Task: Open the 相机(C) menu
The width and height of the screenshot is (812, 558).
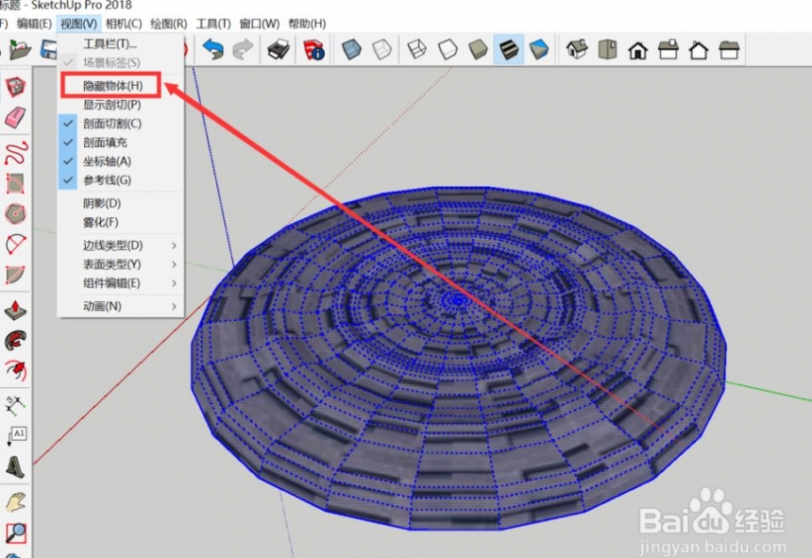Action: (x=124, y=24)
